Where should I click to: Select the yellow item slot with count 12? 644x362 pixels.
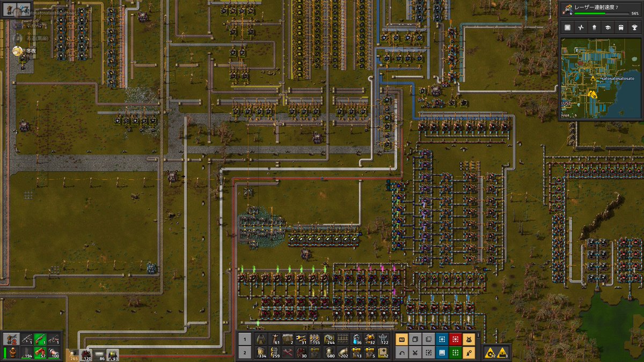(384, 352)
